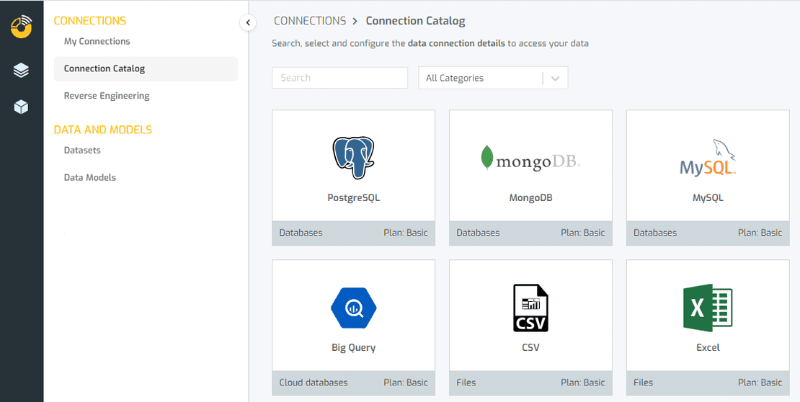The image size is (800, 402).
Task: Click Files footer on CSV card
Action: 466,382
